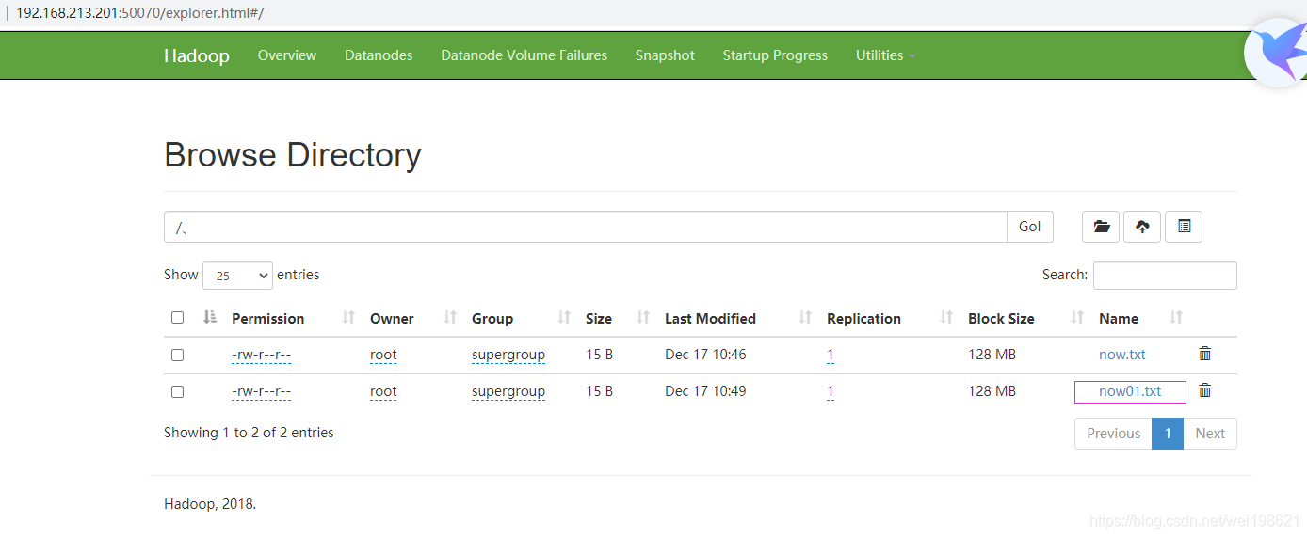Toggle the select-all header checkbox
Viewport: 1307px width, 538px height.
pos(177,317)
